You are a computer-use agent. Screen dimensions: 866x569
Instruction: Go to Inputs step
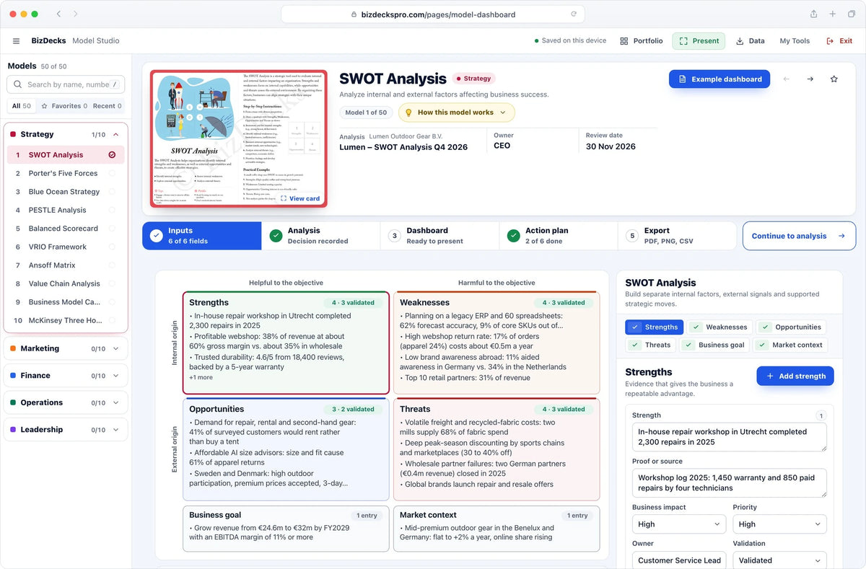coord(202,236)
